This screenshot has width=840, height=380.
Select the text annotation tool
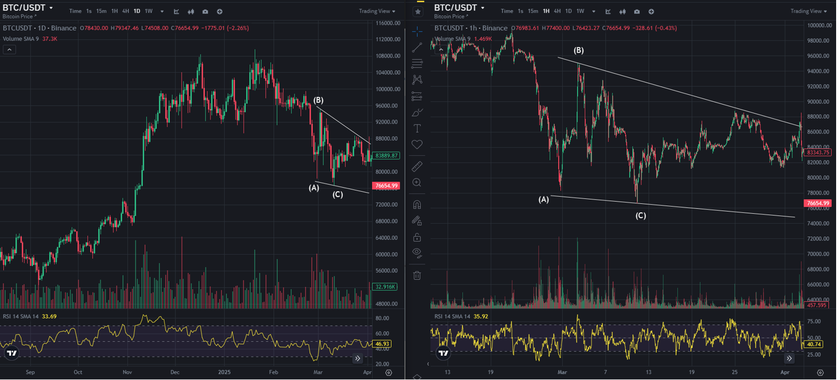[x=417, y=129]
